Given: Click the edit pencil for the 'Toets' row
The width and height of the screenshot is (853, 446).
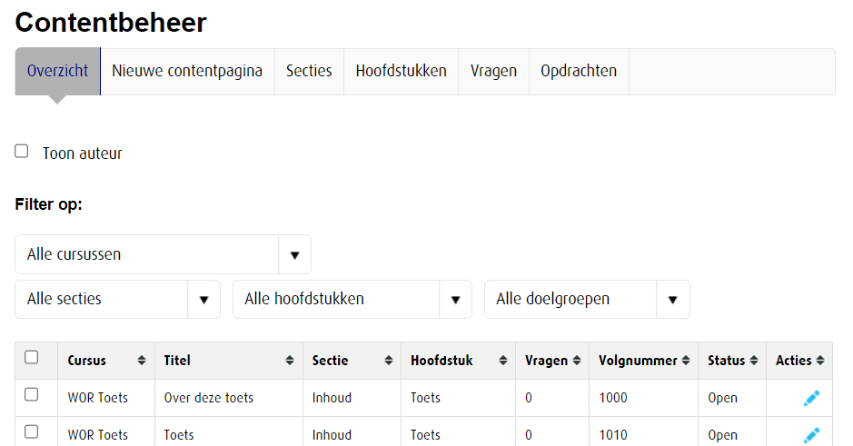Looking at the screenshot, I should [811, 435].
